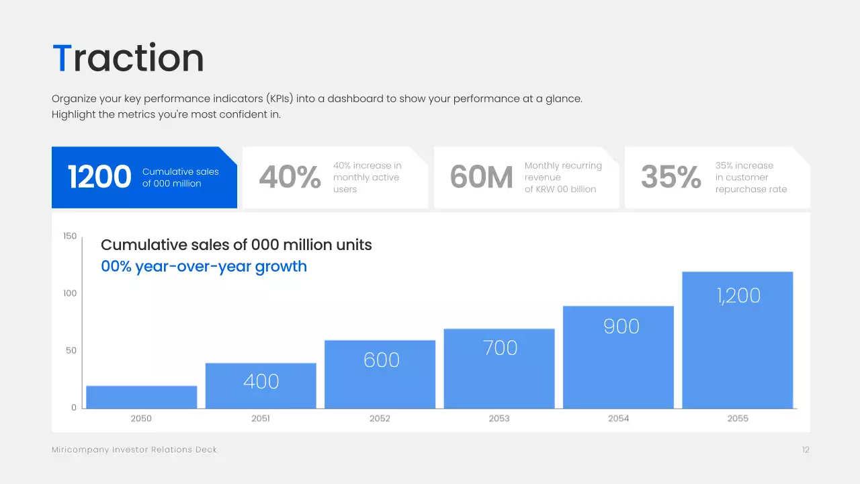Click the Miricompany Investor Relations Deck footer
The height and width of the screenshot is (484, 860).
(x=134, y=449)
